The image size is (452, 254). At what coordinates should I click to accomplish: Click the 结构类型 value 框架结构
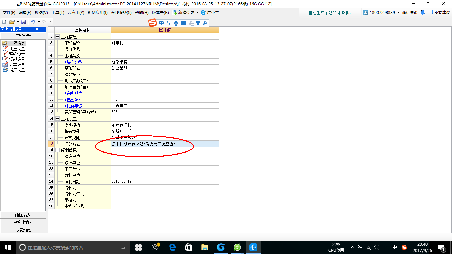(x=120, y=62)
